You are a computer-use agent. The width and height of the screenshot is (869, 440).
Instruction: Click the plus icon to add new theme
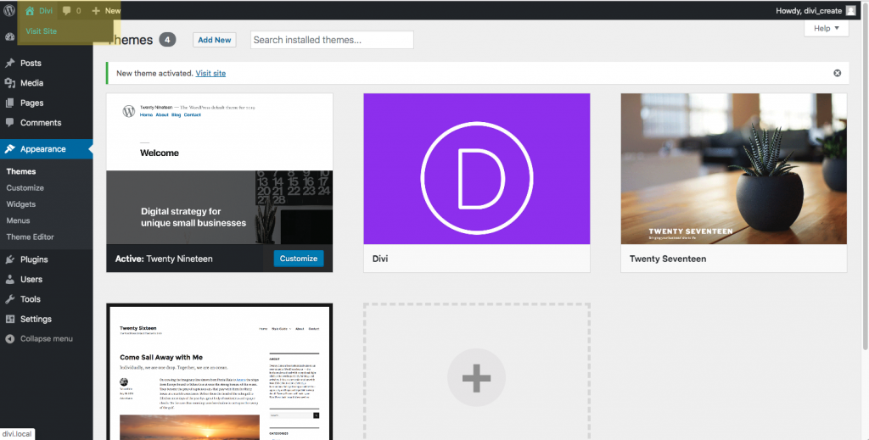tap(477, 377)
